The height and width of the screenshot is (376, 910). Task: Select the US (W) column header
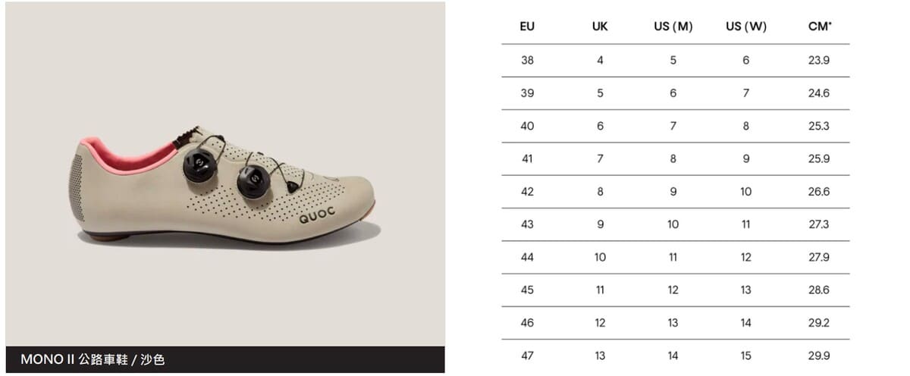coord(745,27)
